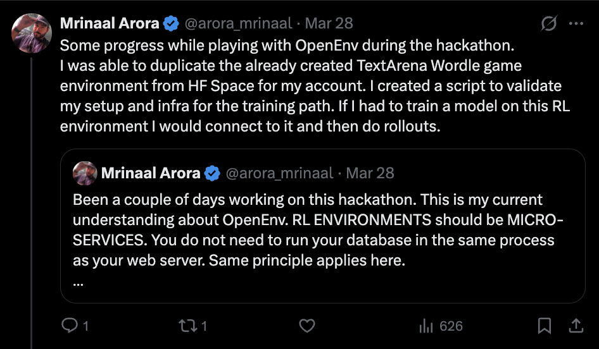Viewport: 599px width, 349px height.
Task: Click the main author's blue verified badge
Action: click(171, 23)
